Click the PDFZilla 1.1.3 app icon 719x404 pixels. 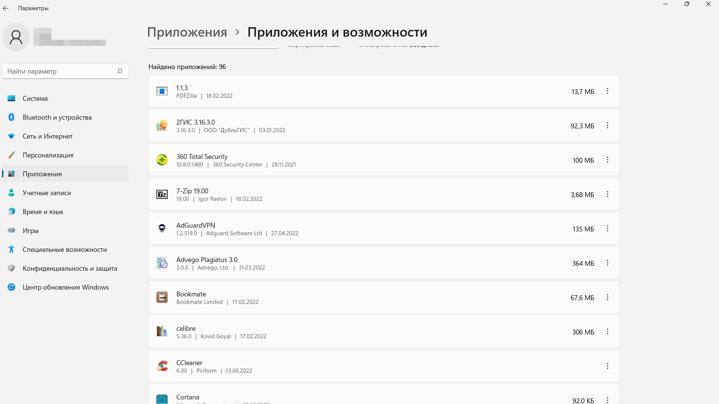point(162,91)
